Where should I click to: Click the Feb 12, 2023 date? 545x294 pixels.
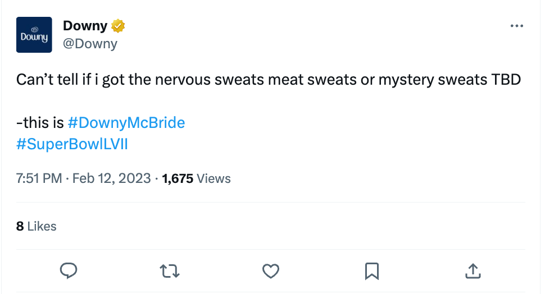pyautogui.click(x=112, y=178)
